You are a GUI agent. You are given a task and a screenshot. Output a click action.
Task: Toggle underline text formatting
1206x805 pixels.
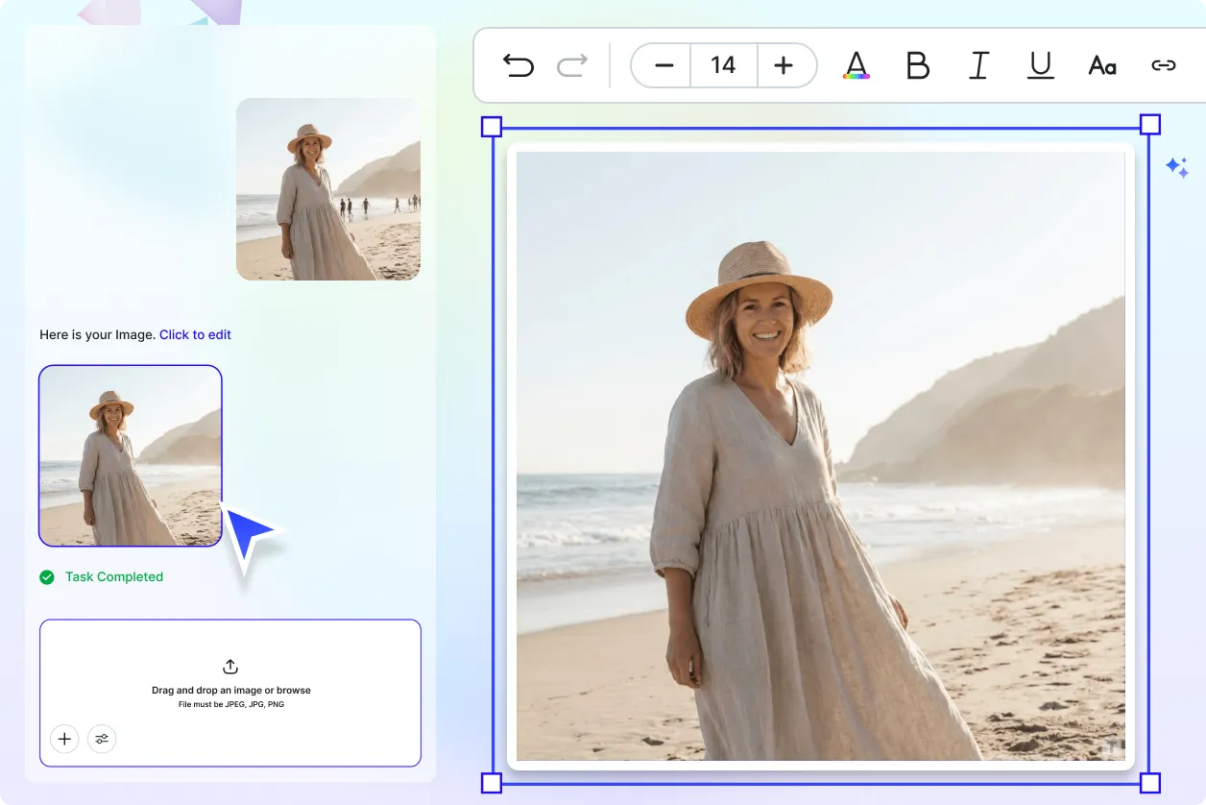[x=1040, y=65]
